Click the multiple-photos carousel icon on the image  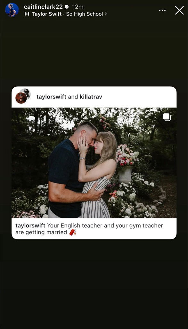(x=167, y=117)
